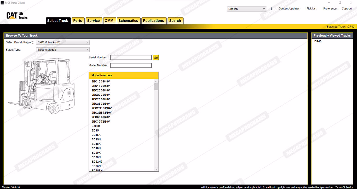This screenshot has height=189, width=357.
Task: Click the Terms Of Service link
Action: (x=344, y=187)
